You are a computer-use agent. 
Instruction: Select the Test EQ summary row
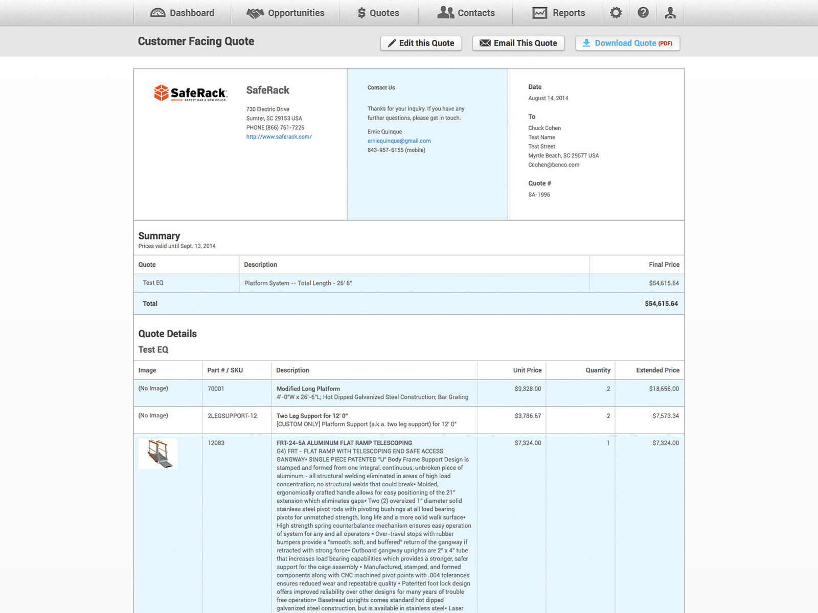coord(408,283)
